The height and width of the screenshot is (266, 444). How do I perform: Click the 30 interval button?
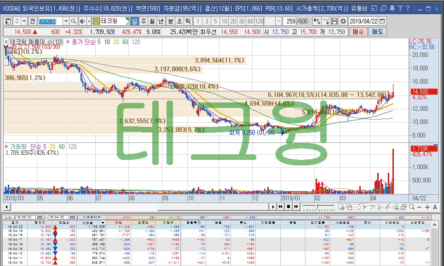(x=242, y=21)
